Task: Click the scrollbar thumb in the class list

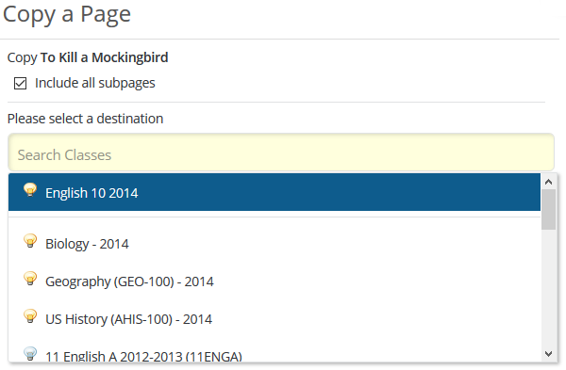Action: coord(549,209)
